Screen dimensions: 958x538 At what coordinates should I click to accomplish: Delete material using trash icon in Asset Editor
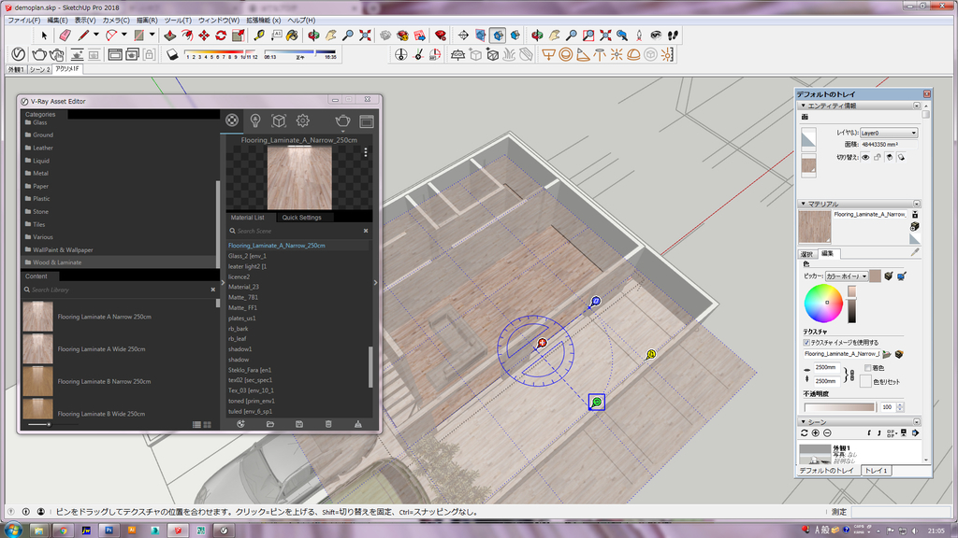327,424
